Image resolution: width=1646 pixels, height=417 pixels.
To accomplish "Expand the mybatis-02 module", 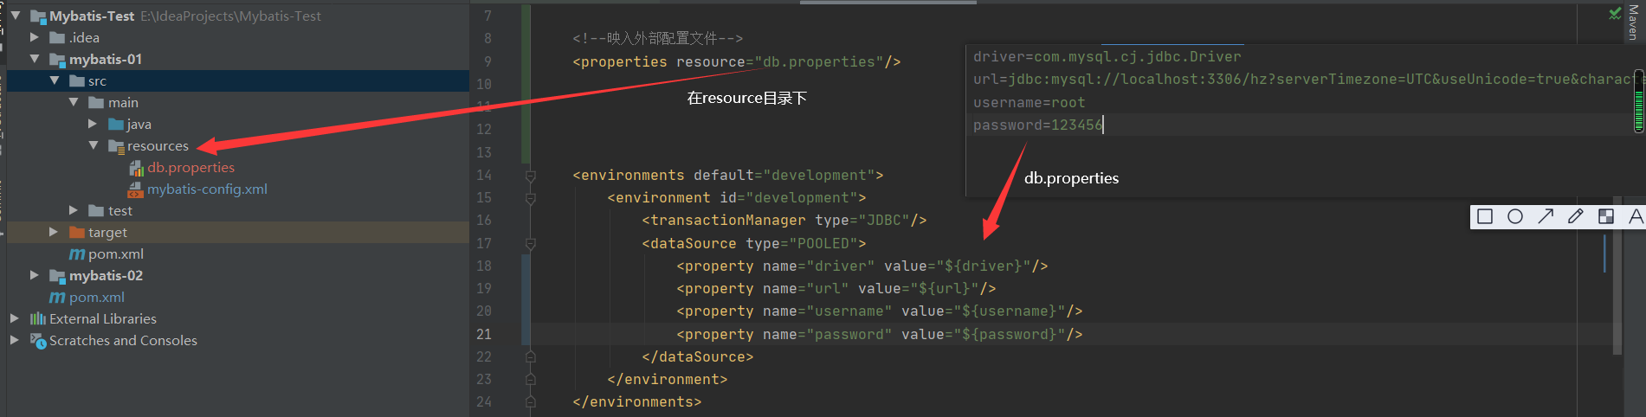I will click(x=35, y=275).
